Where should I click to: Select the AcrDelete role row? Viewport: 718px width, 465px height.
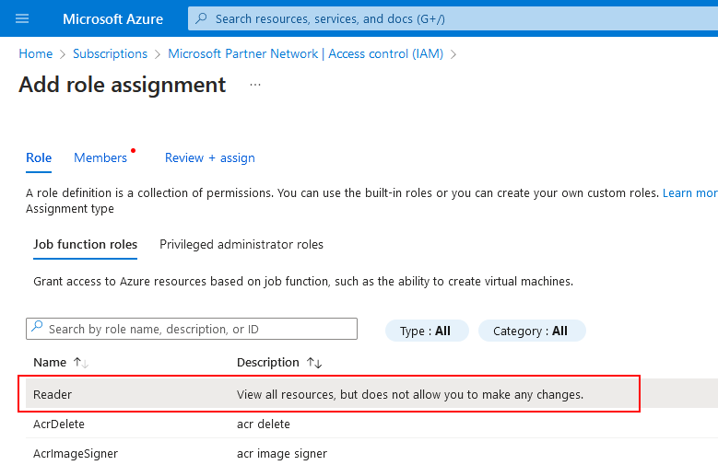371,424
